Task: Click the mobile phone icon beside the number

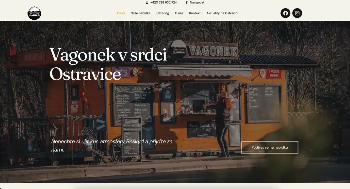Action: click(x=147, y=2)
